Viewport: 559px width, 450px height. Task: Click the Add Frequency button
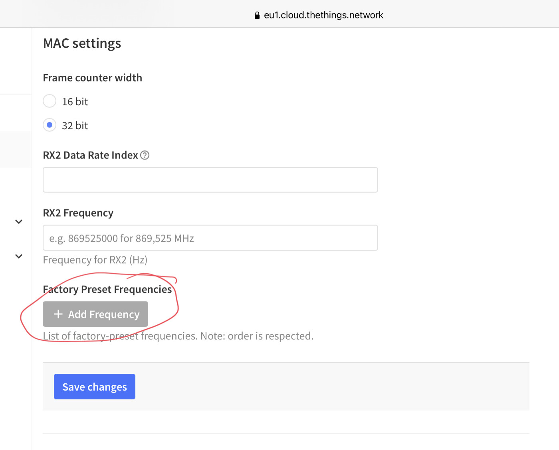click(x=95, y=314)
